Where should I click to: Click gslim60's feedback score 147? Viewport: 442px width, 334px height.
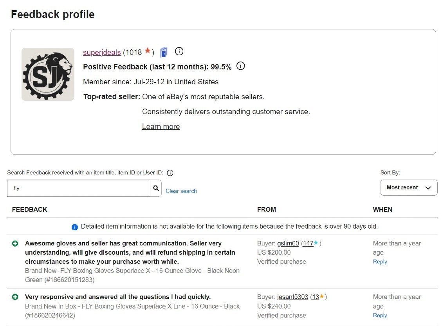(308, 243)
